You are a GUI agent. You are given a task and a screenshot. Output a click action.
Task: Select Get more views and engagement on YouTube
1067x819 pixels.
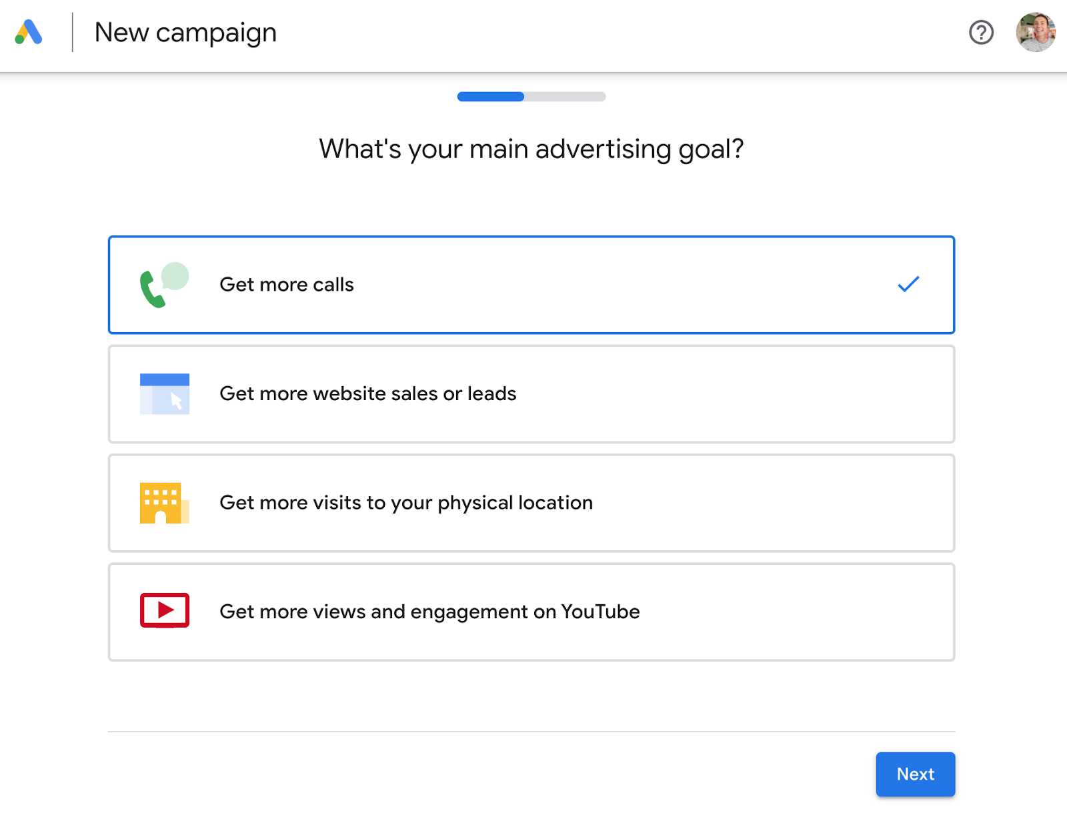pos(531,612)
